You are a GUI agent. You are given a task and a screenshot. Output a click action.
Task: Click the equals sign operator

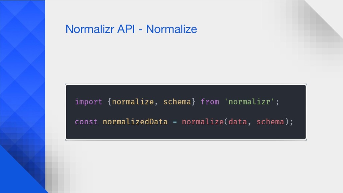point(175,122)
